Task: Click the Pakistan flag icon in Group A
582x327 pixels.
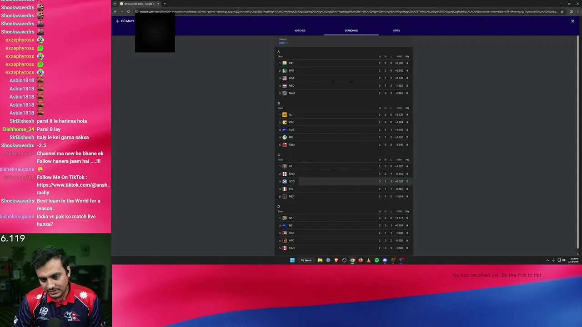Action: pos(285,70)
